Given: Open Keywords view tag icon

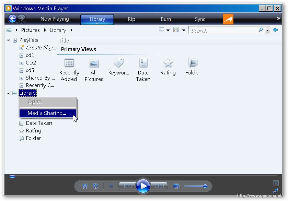Looking at the screenshot, I should point(119,62).
